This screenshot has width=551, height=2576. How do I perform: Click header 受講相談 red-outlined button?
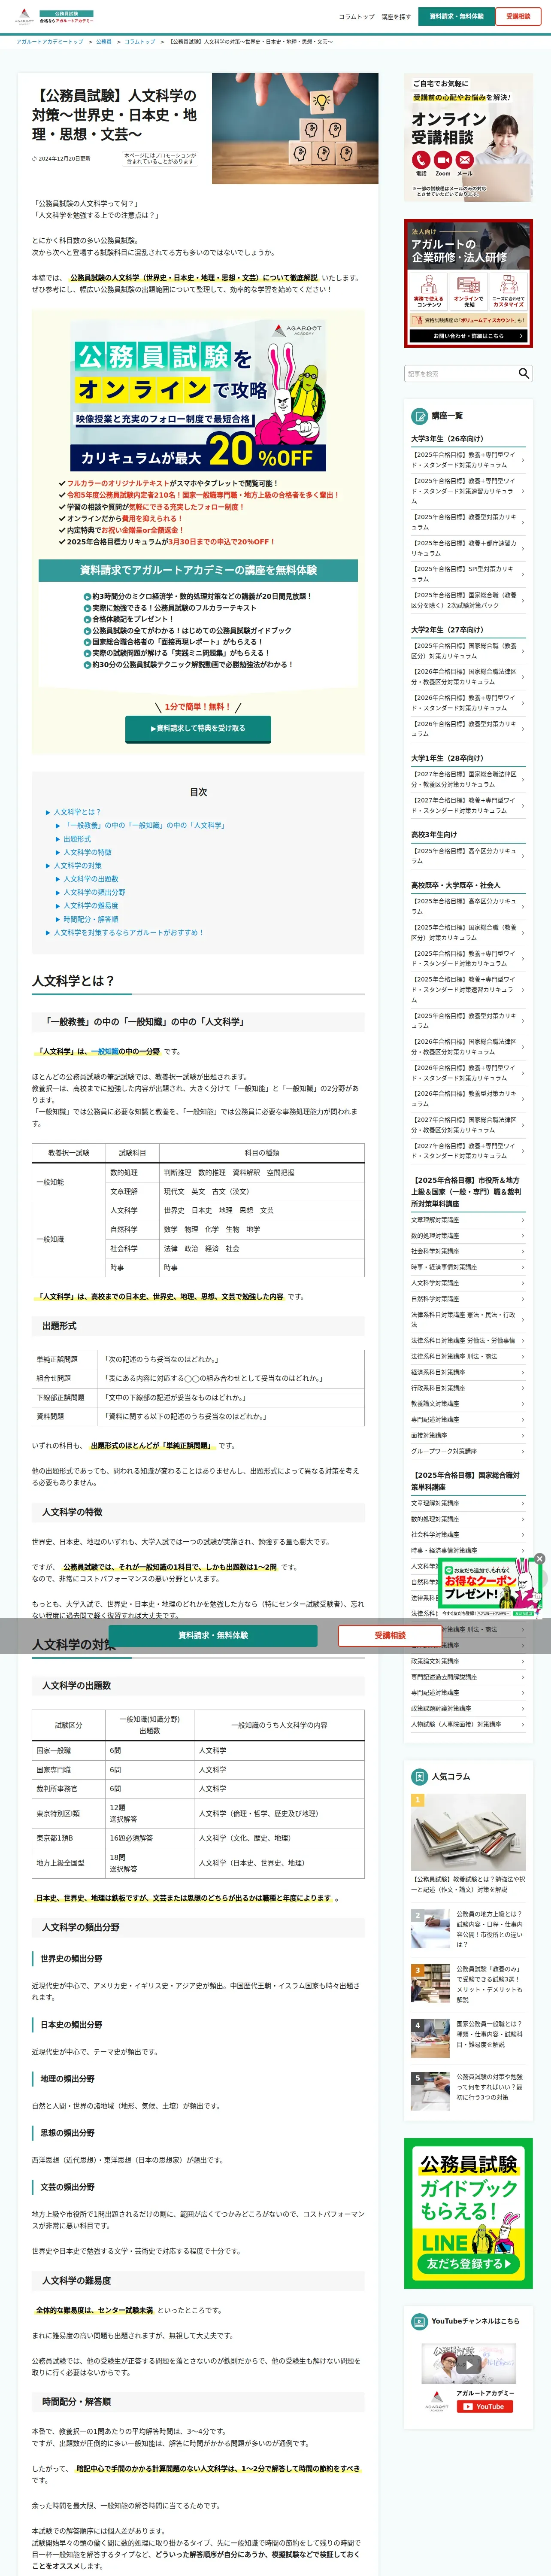pyautogui.click(x=518, y=17)
